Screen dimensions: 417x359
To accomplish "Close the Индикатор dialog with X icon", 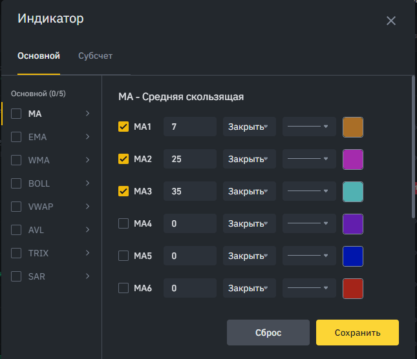I will [x=390, y=21].
